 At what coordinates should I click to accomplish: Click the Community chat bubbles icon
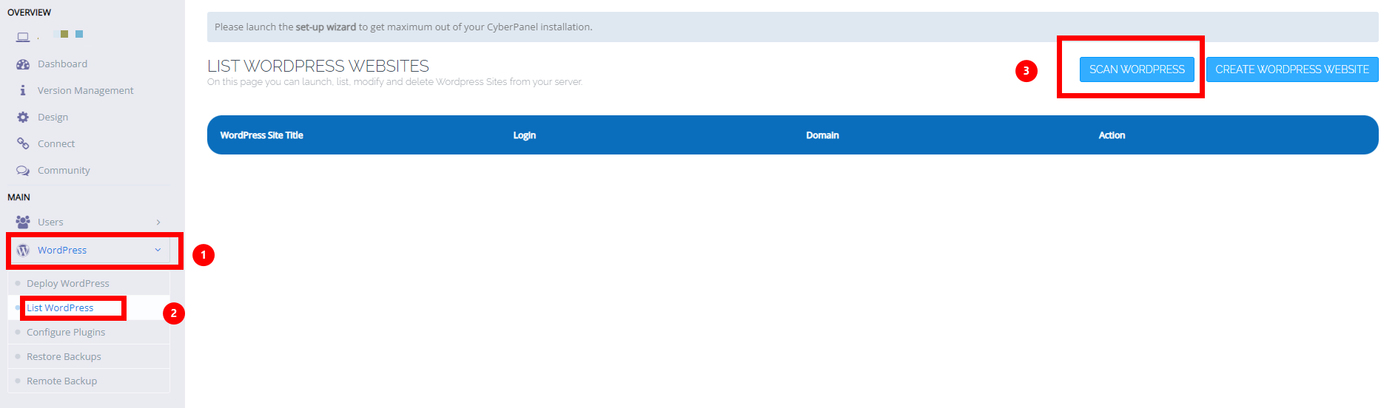coord(23,170)
